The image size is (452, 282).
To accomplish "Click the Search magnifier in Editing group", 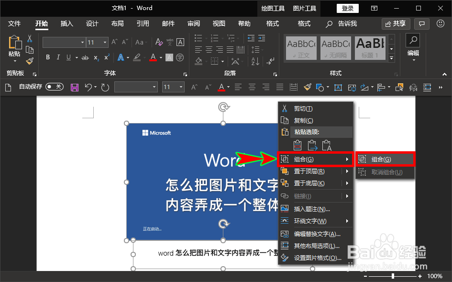I will coord(413,40).
